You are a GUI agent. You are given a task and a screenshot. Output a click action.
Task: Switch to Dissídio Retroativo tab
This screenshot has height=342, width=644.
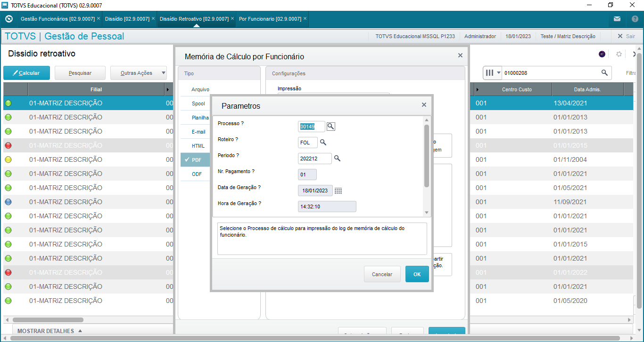click(x=194, y=19)
